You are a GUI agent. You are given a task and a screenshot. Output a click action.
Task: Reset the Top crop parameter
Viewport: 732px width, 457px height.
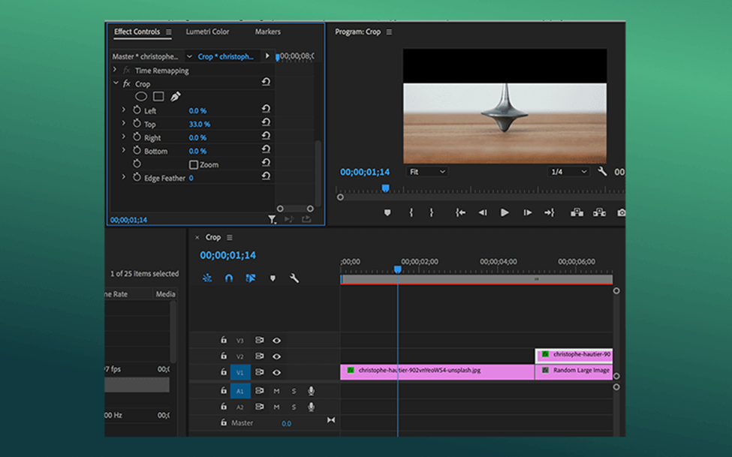click(x=266, y=122)
